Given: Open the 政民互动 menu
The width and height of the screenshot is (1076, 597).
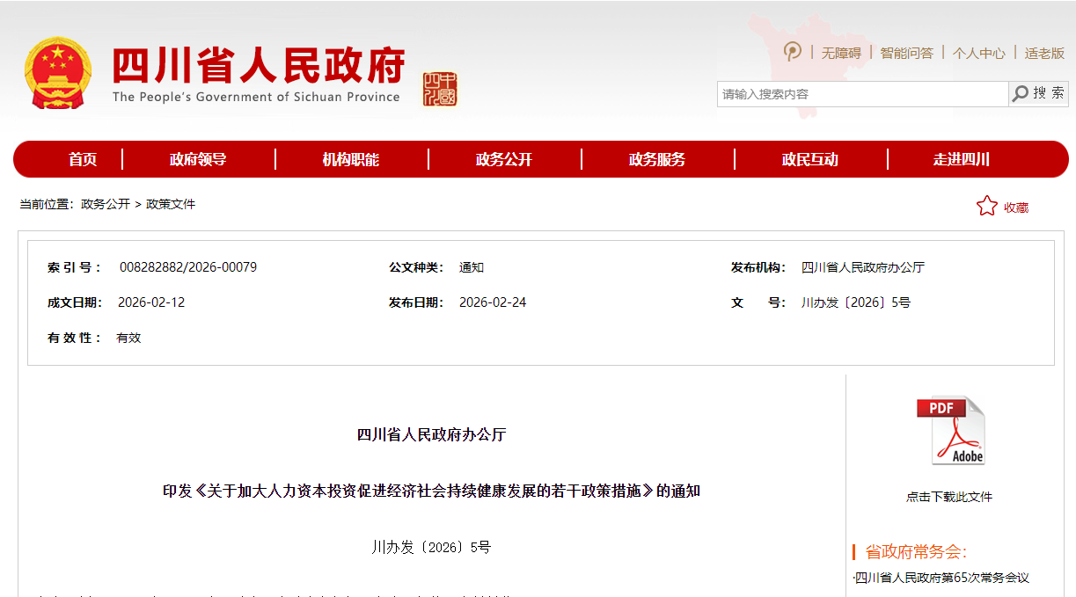Looking at the screenshot, I should tap(809, 159).
